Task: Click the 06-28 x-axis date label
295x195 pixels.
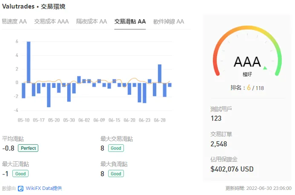Action: [160, 120]
